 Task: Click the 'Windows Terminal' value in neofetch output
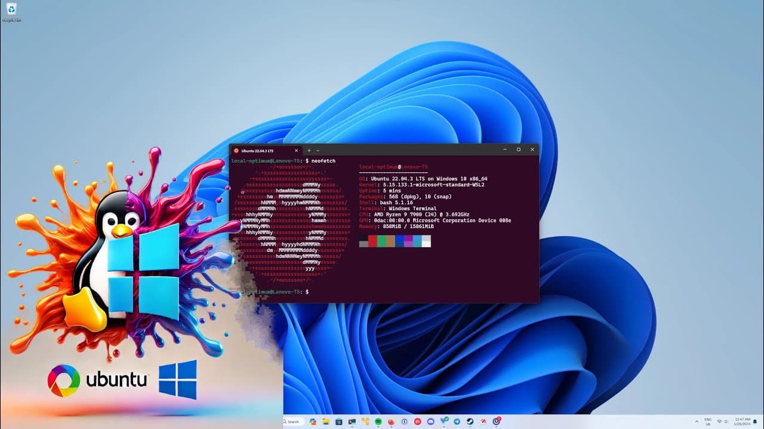pyautogui.click(x=412, y=209)
